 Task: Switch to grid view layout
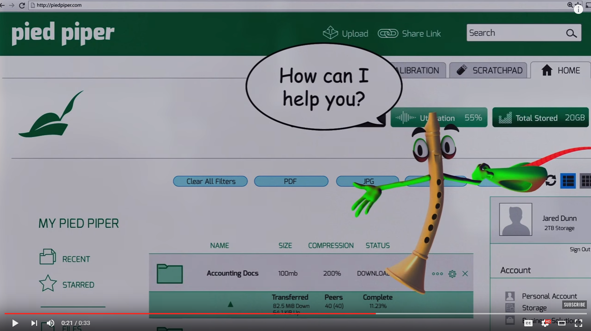pos(585,181)
